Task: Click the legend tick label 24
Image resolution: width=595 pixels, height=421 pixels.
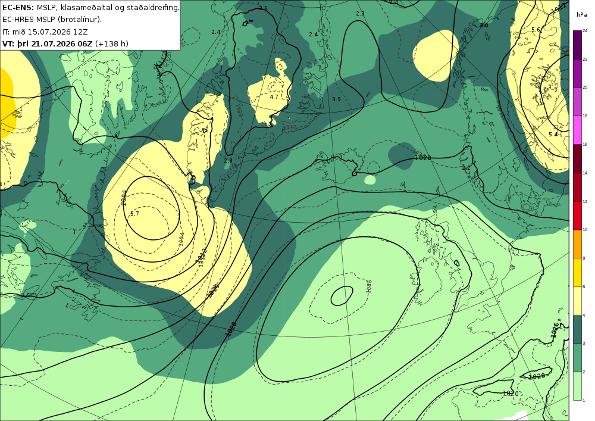Action: tap(585, 31)
